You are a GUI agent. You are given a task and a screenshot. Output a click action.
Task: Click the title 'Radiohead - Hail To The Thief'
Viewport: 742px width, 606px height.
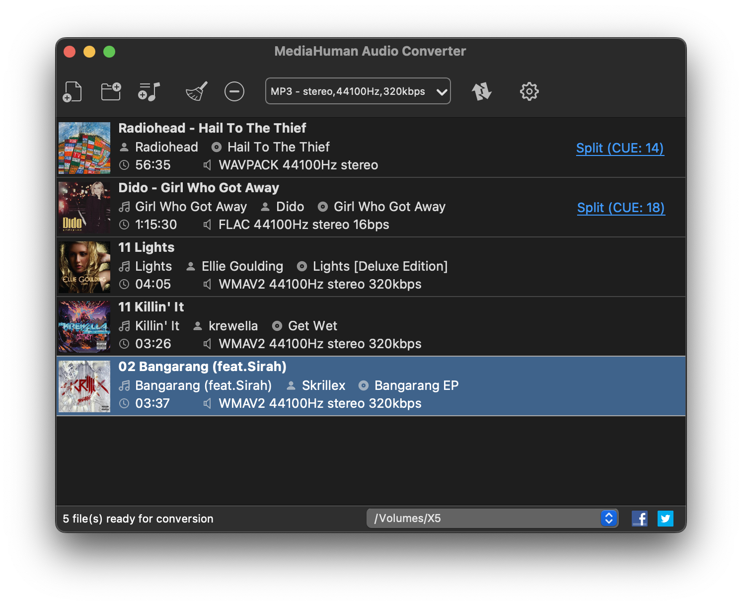[212, 128]
